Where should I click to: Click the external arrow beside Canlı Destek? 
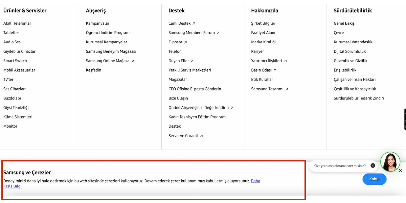194,24
